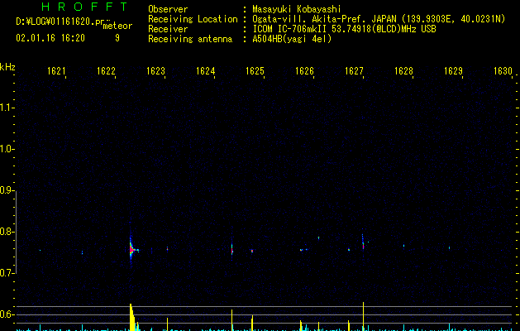Select the Ogata-vill. Akita-Pref. JAPAN location text

coord(324,19)
